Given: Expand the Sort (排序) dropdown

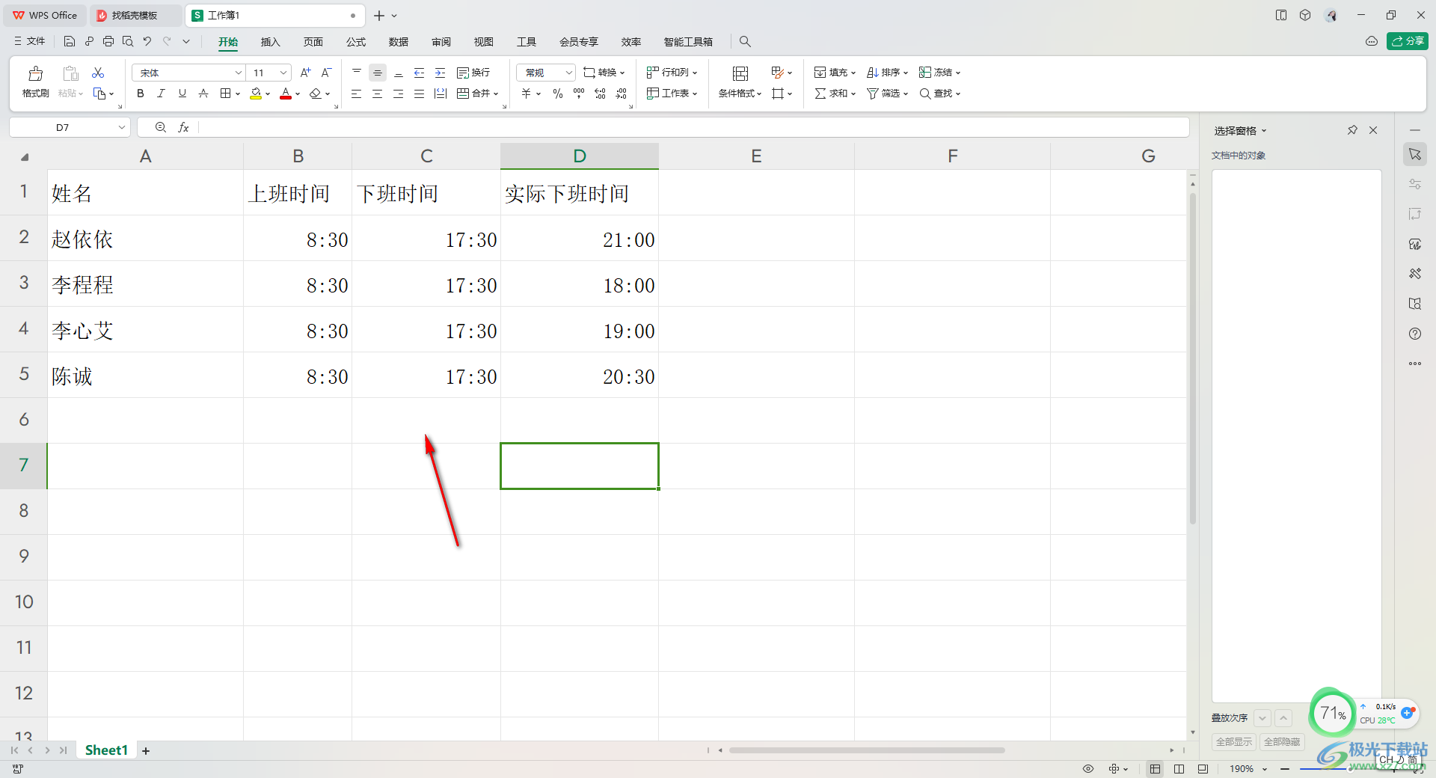Looking at the screenshot, I should [906, 73].
